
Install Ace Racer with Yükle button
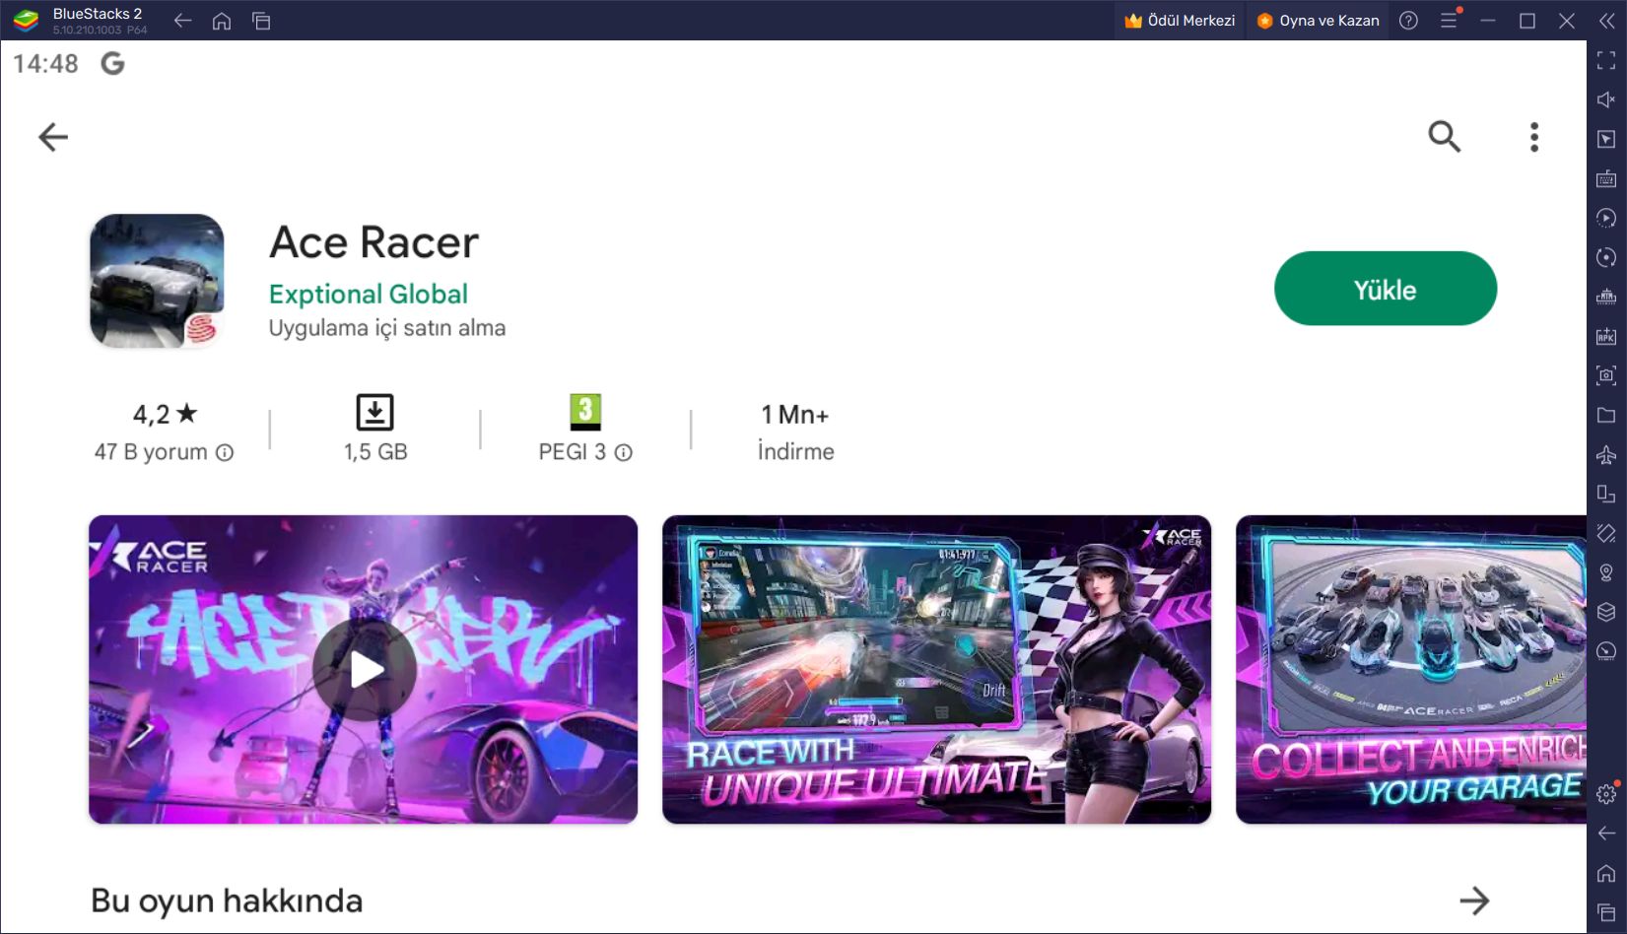tap(1385, 289)
